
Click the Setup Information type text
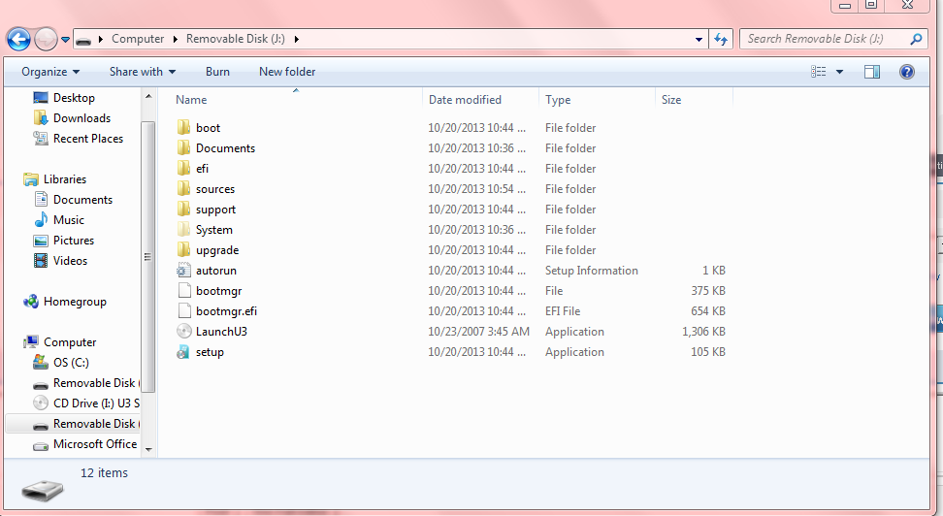591,271
